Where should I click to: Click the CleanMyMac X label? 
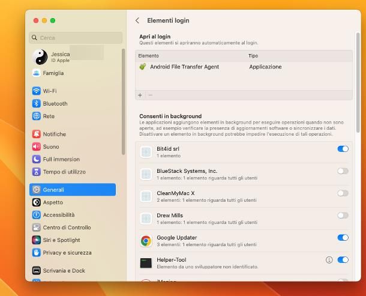176,193
